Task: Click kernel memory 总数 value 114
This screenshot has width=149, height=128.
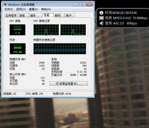Action: [x=42, y=78]
